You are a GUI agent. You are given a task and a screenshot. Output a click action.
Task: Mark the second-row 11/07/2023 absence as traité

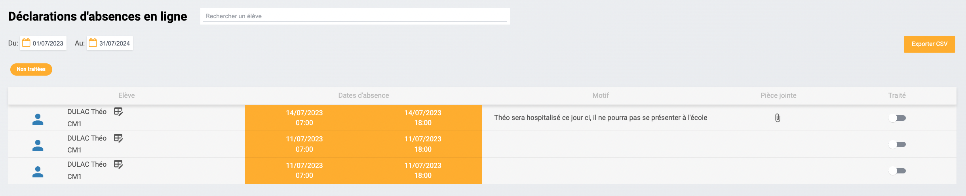click(x=897, y=145)
